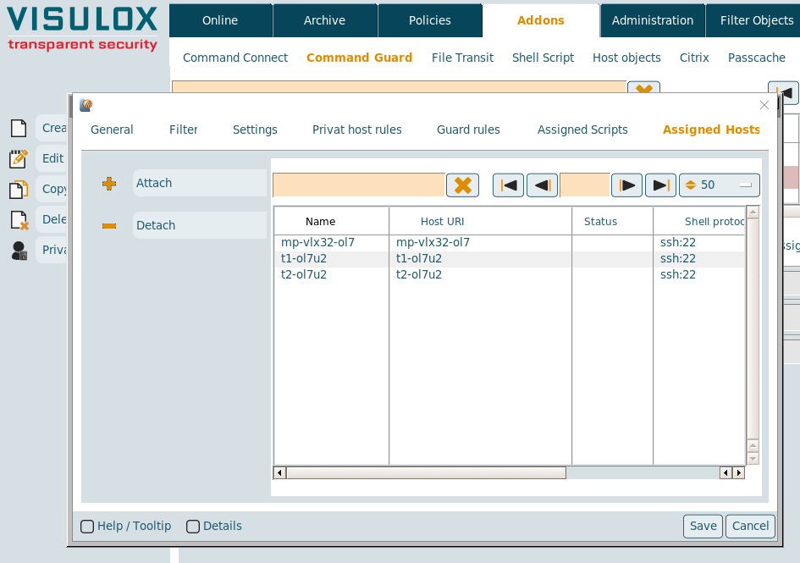Viewport: 800px width, 563px height.
Task: Switch to the Guard rules tab
Action: tap(468, 130)
